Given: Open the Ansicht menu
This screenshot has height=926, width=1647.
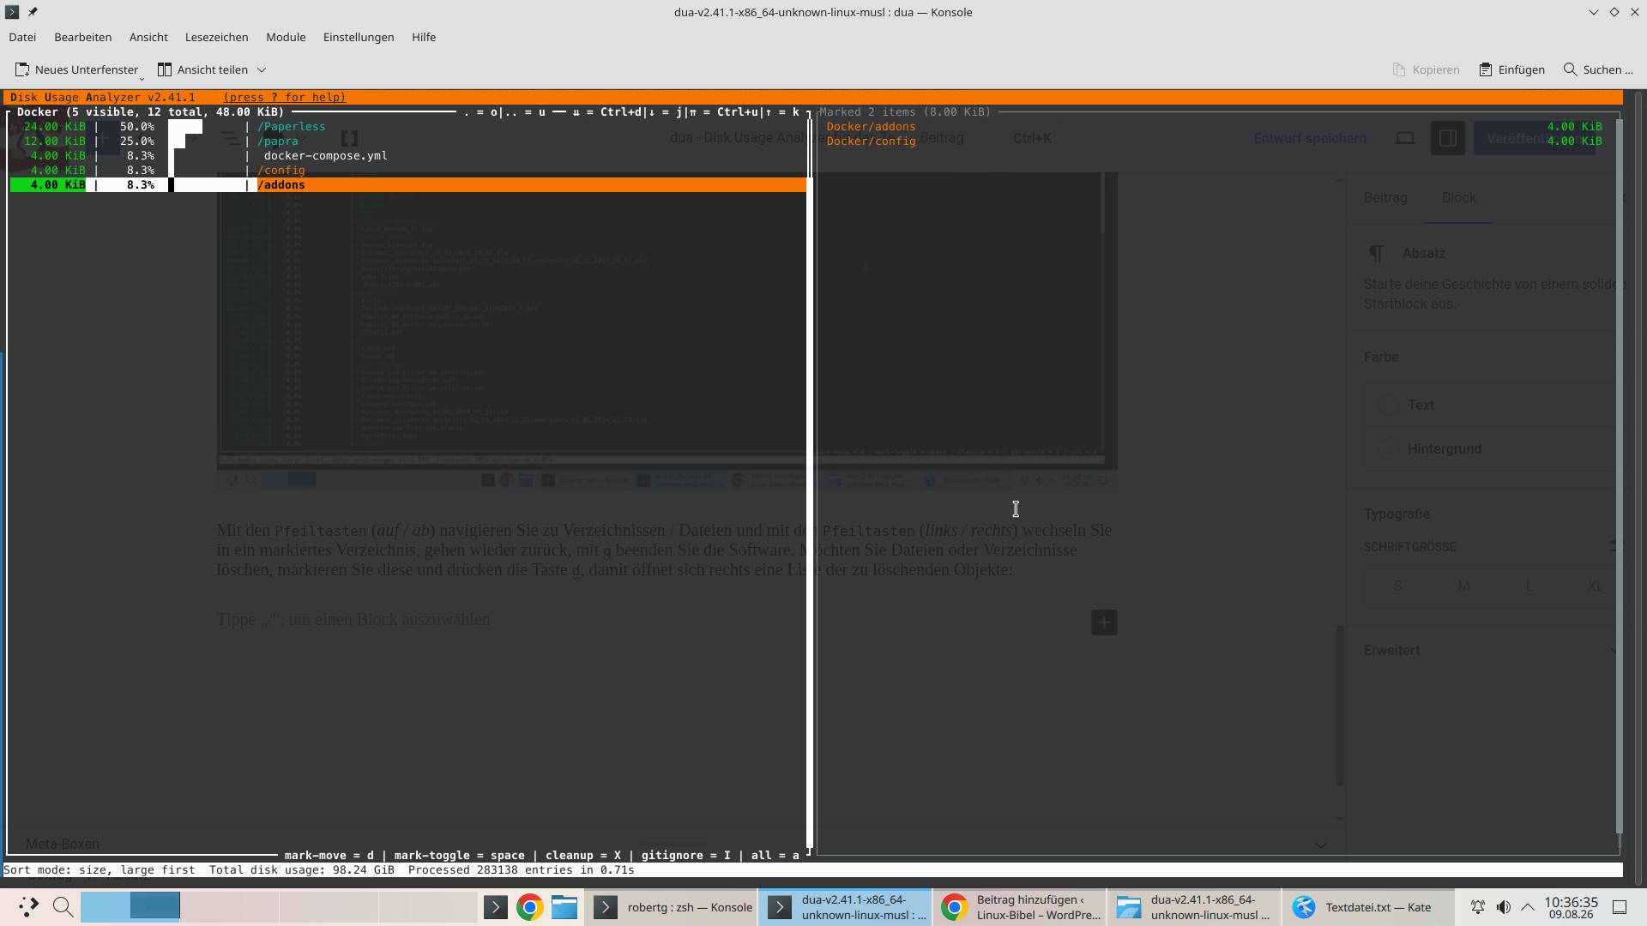Looking at the screenshot, I should 148,37.
